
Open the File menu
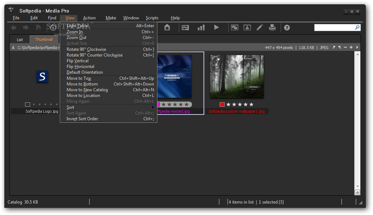pyautogui.click(x=16, y=18)
